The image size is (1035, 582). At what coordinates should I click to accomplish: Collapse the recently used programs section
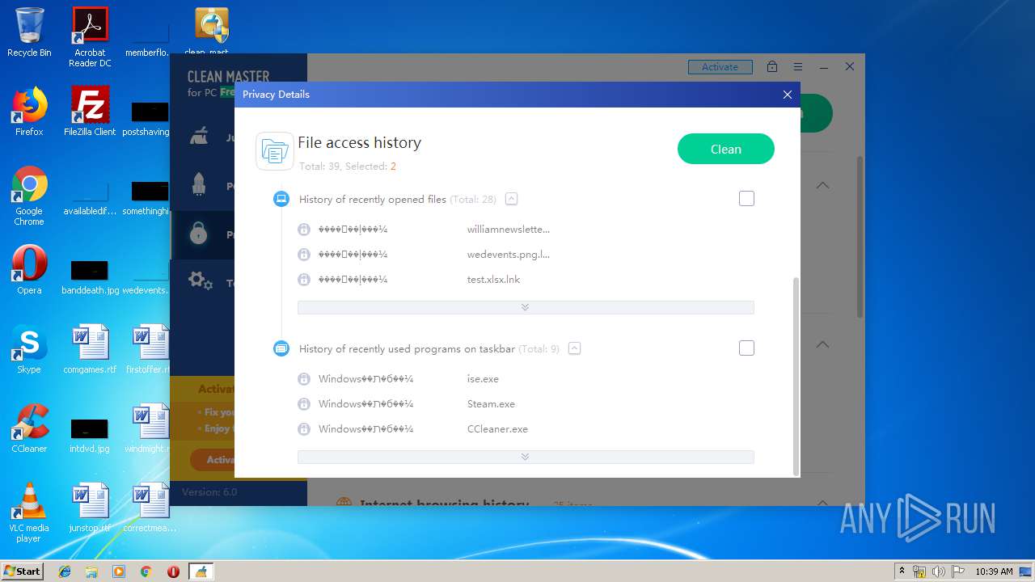574,348
